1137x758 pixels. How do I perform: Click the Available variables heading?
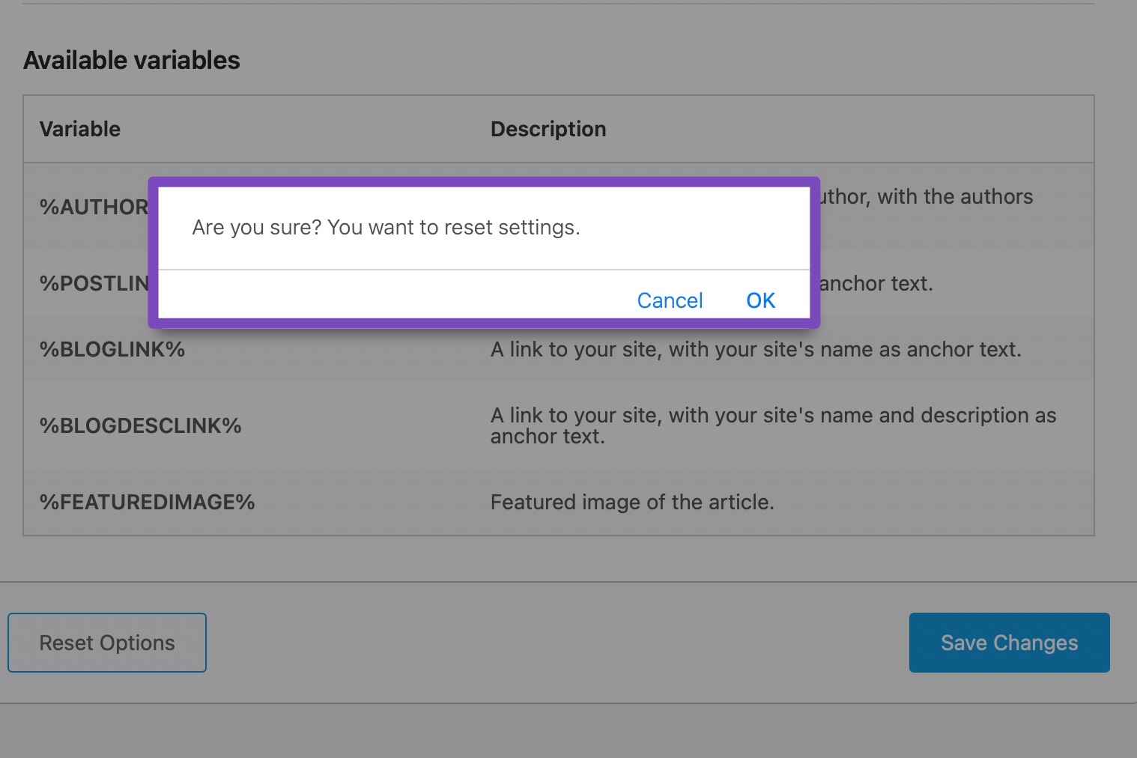click(132, 60)
